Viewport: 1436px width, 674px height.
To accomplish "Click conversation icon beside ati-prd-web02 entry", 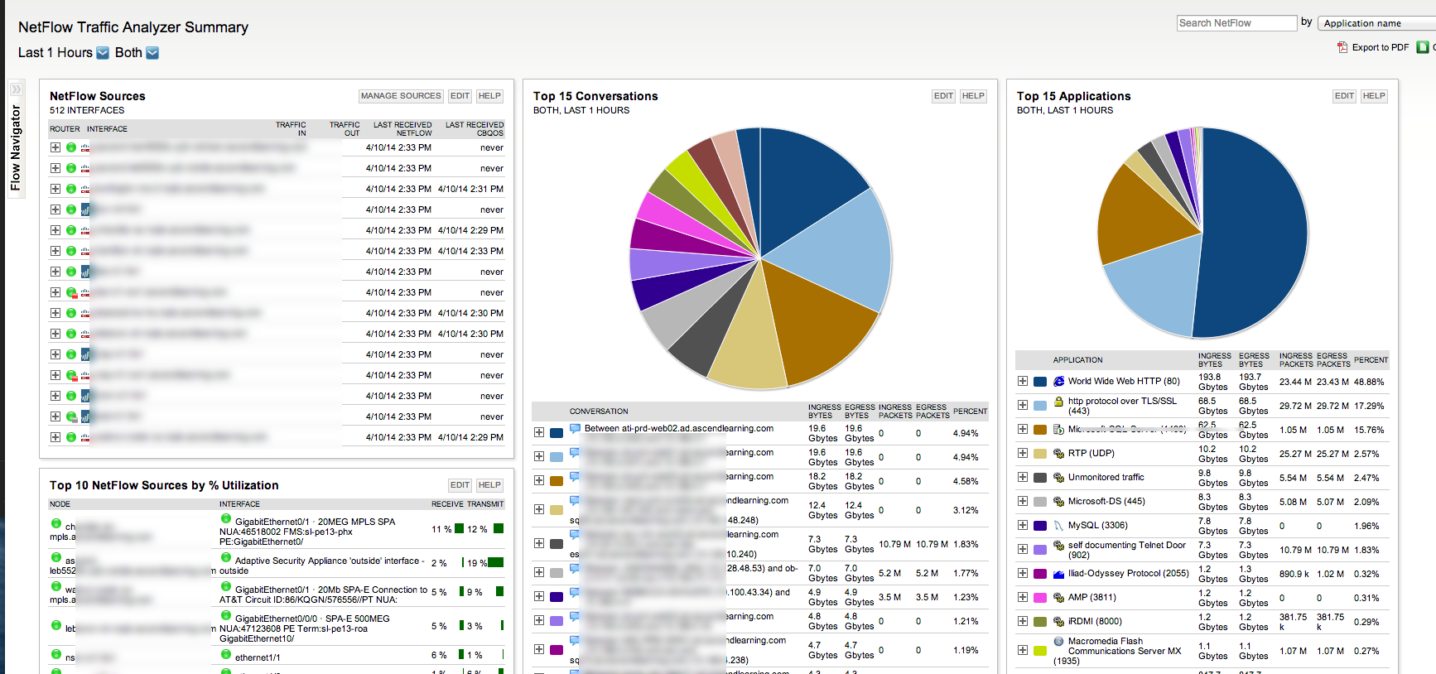I will pyautogui.click(x=575, y=429).
